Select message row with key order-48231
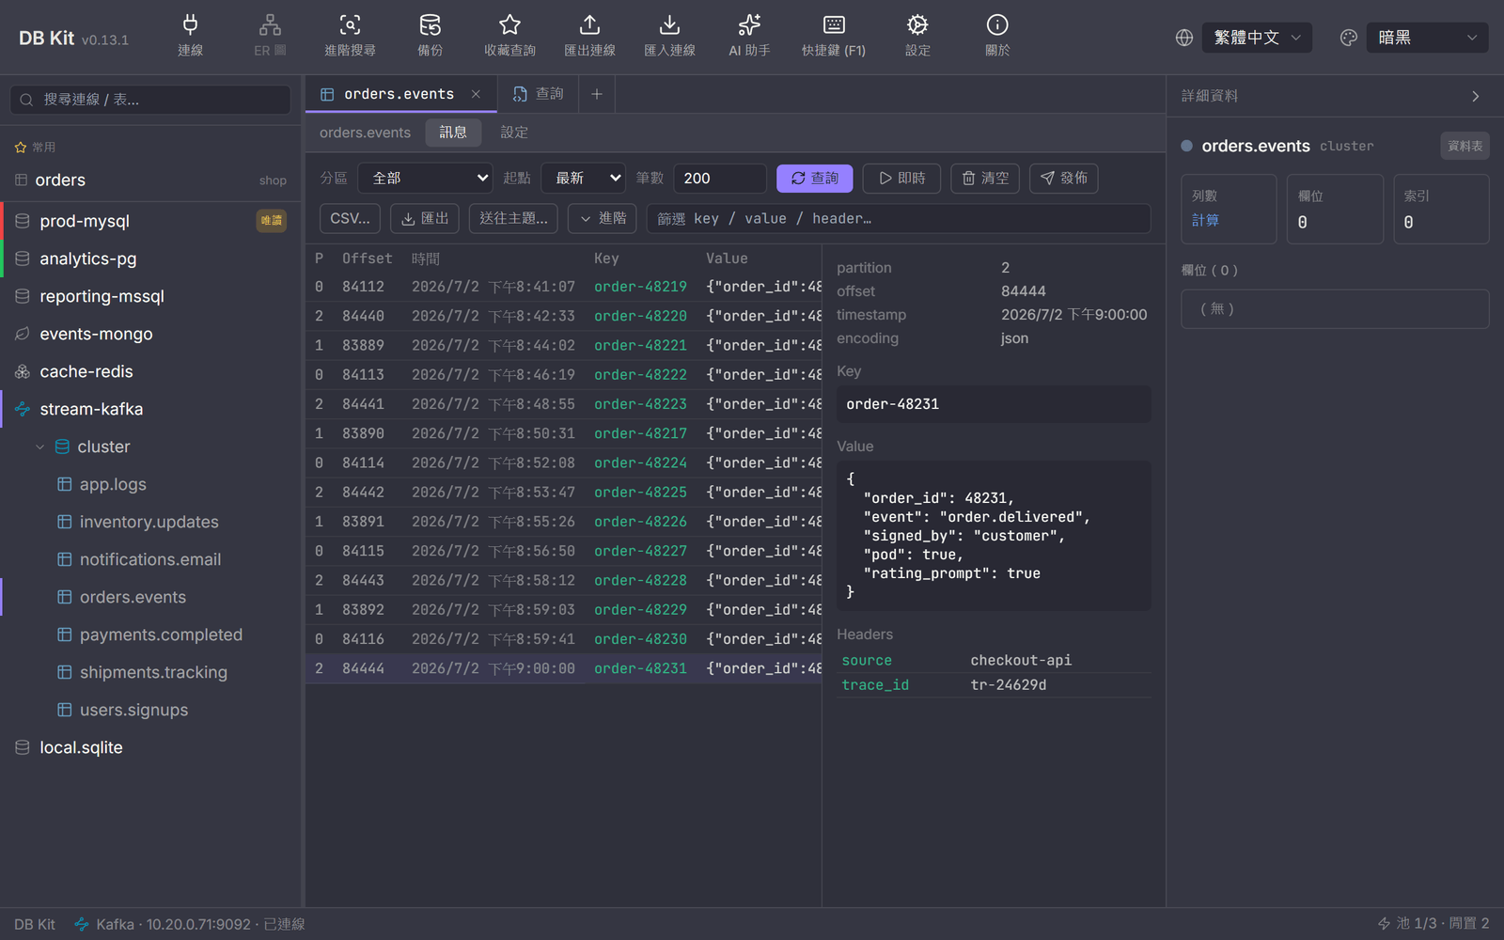This screenshot has height=940, width=1504. 564,668
